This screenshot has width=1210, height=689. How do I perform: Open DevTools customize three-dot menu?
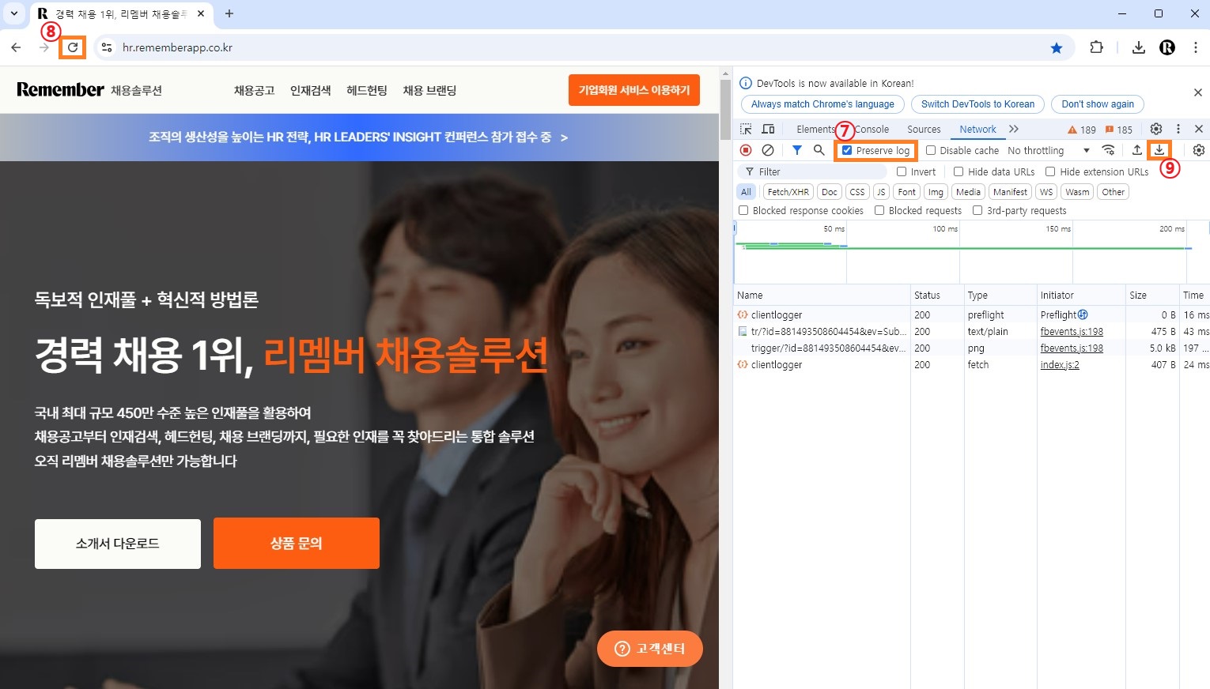click(x=1178, y=129)
